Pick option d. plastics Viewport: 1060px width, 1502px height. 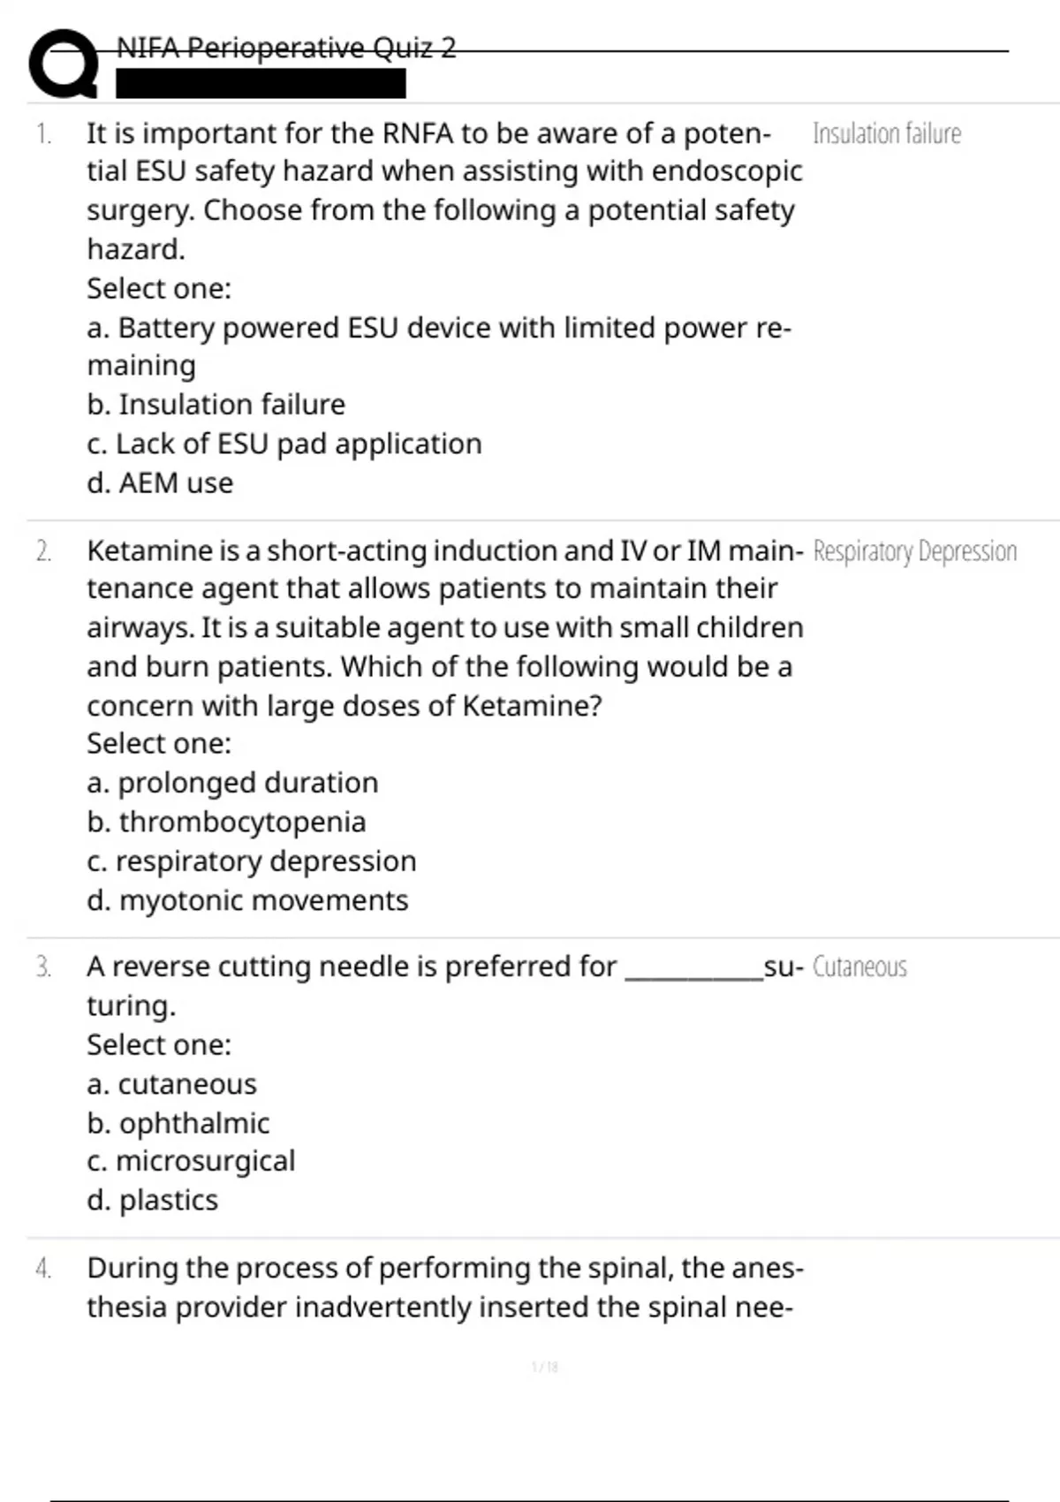[152, 1201]
